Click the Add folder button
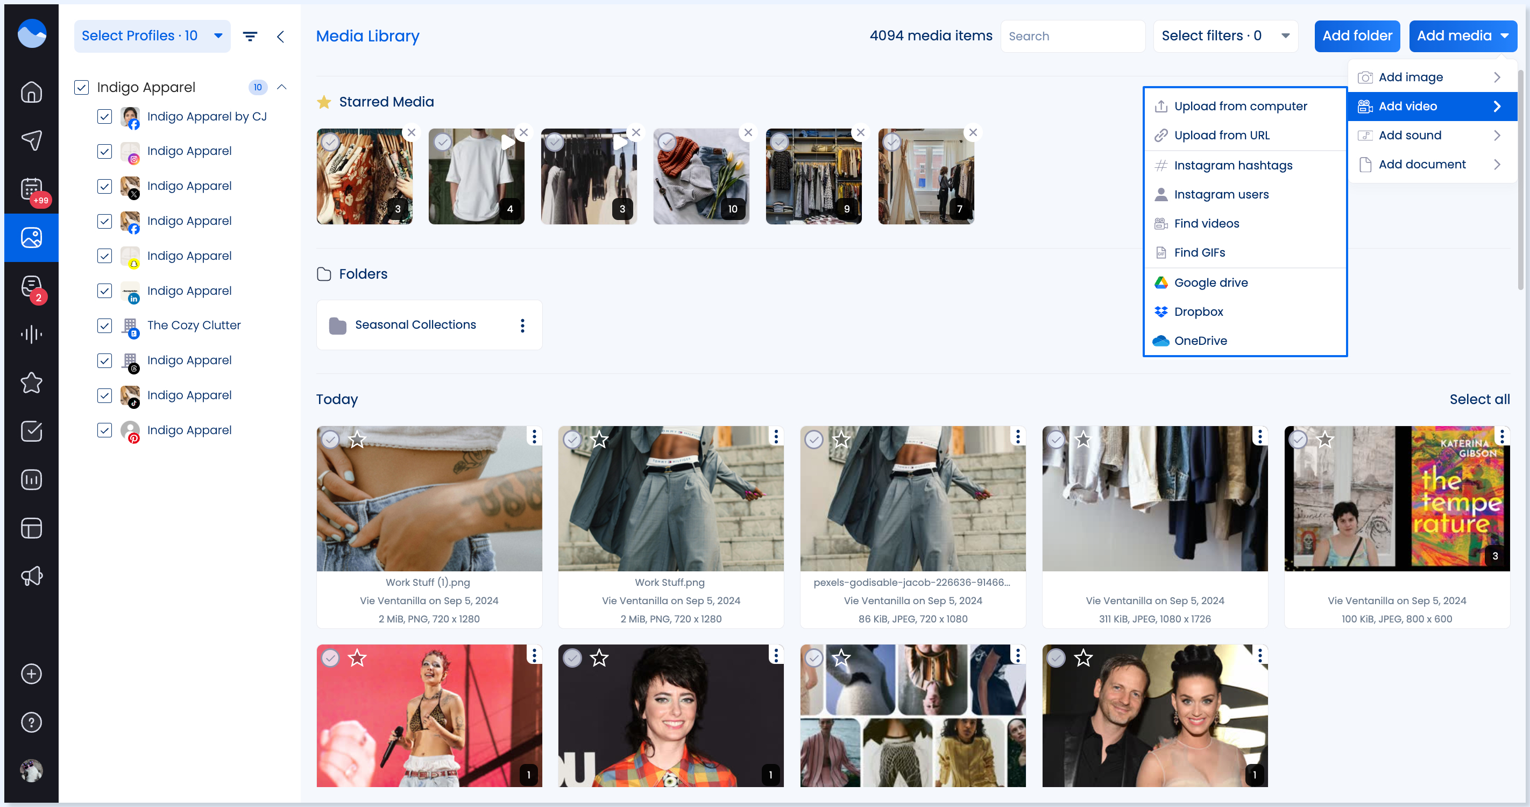 click(1357, 36)
